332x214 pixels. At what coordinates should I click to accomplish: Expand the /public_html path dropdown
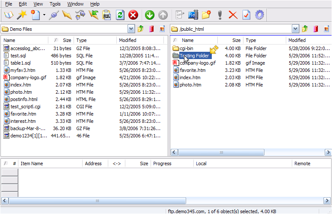tap(295, 29)
